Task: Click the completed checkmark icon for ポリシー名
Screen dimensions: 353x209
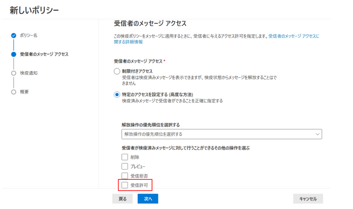Action: point(13,35)
